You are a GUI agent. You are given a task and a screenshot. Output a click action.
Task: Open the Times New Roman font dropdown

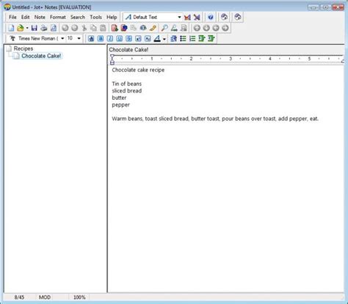(x=62, y=38)
